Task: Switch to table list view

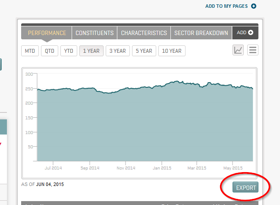Action: tap(253, 50)
